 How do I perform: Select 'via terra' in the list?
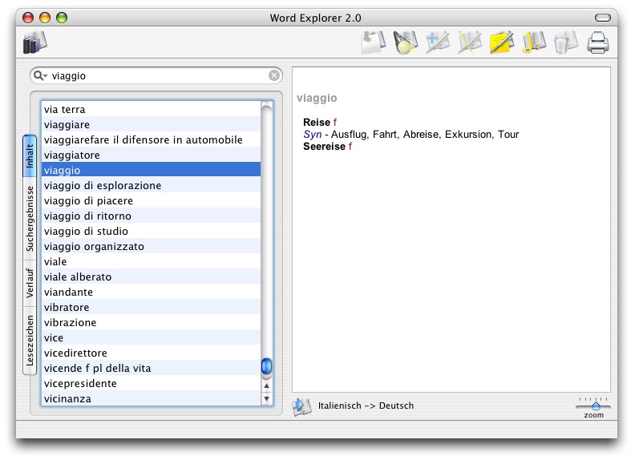[151, 109]
